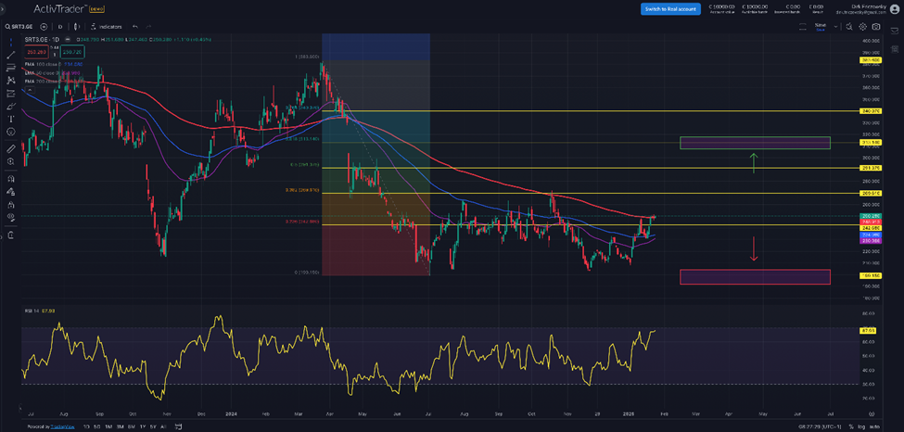904x432 pixels.
Task: Click the compare or add symbol plus icon
Action: point(45,27)
